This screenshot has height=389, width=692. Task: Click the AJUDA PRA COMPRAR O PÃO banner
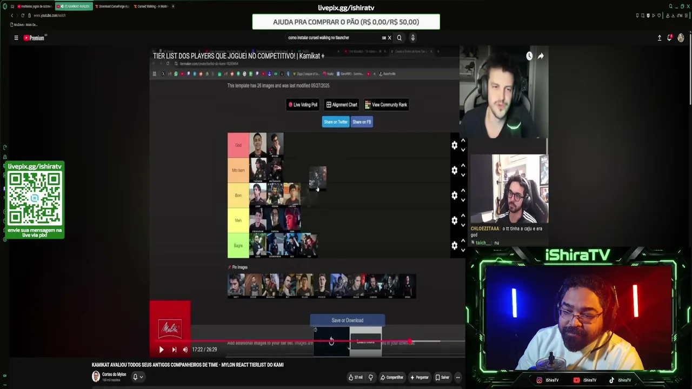[346, 22]
